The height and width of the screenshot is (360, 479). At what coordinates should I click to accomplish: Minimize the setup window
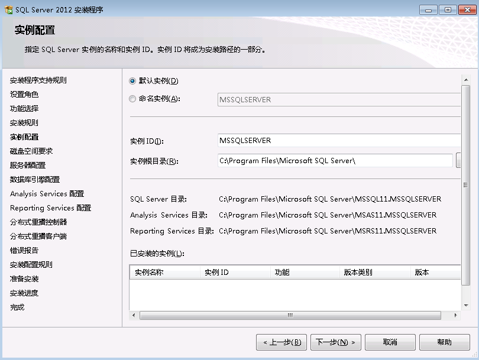pyautogui.click(x=429, y=10)
